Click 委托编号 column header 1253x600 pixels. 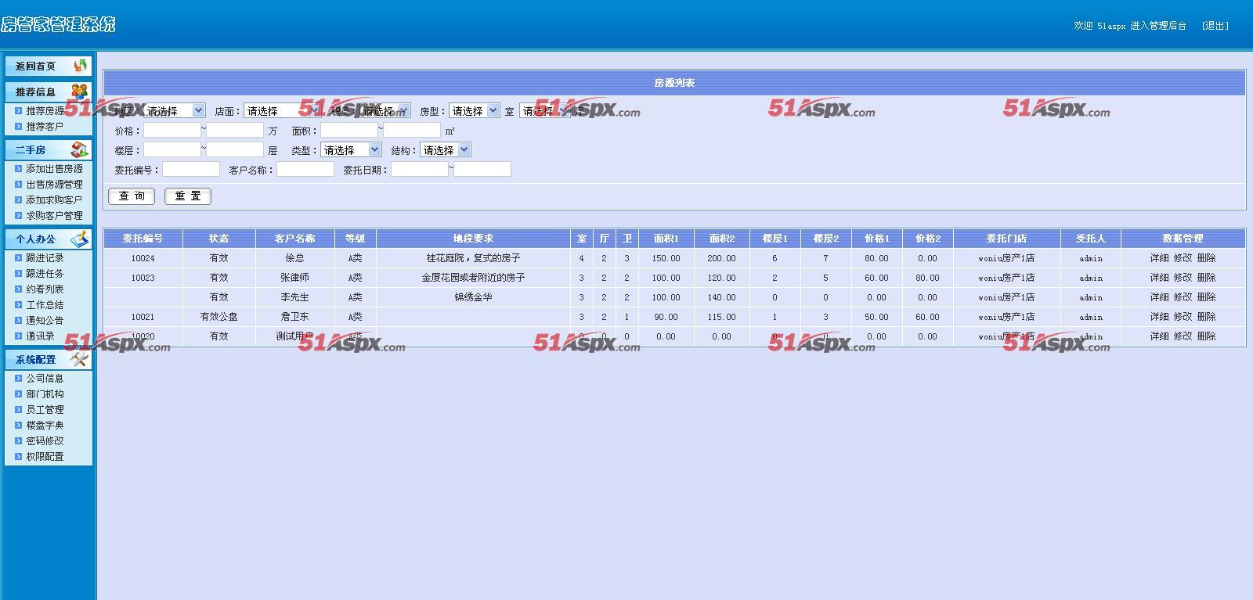(143, 238)
